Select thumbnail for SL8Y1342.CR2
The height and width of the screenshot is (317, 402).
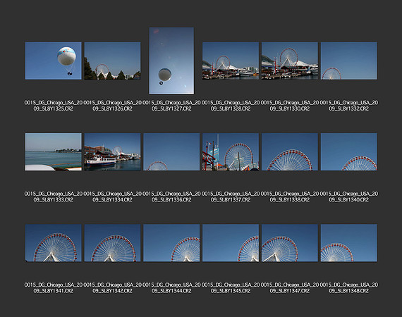point(112,243)
